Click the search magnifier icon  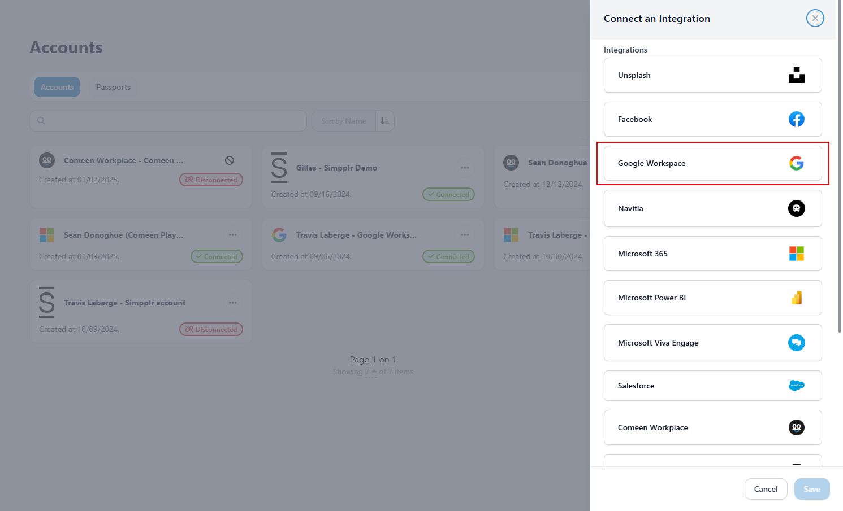click(x=41, y=121)
